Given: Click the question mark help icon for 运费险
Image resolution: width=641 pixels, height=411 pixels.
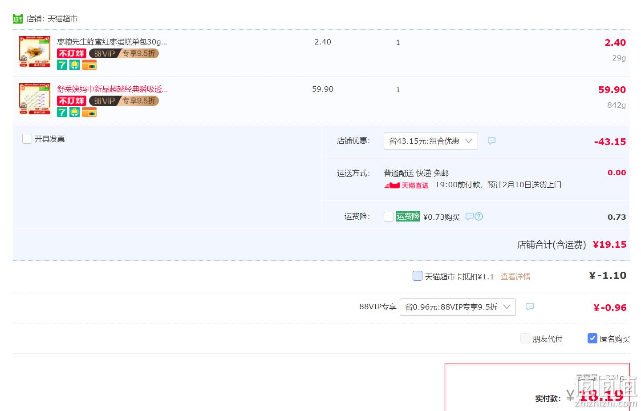Looking at the screenshot, I should (x=479, y=217).
